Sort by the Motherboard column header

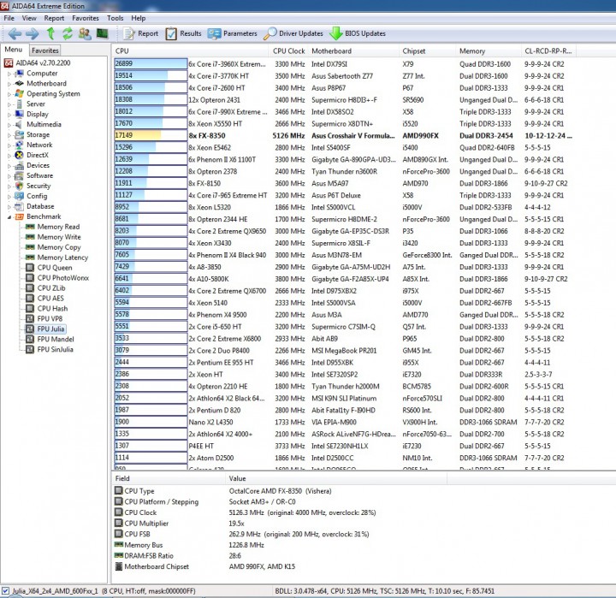coord(353,51)
